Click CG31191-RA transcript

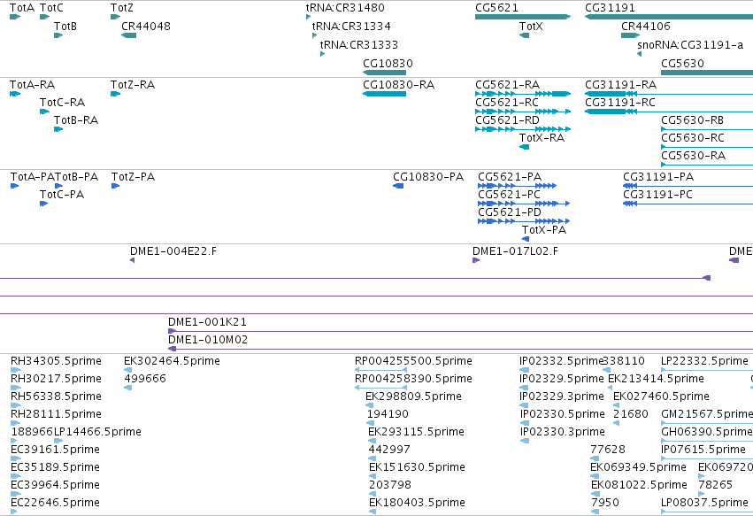click(x=668, y=94)
